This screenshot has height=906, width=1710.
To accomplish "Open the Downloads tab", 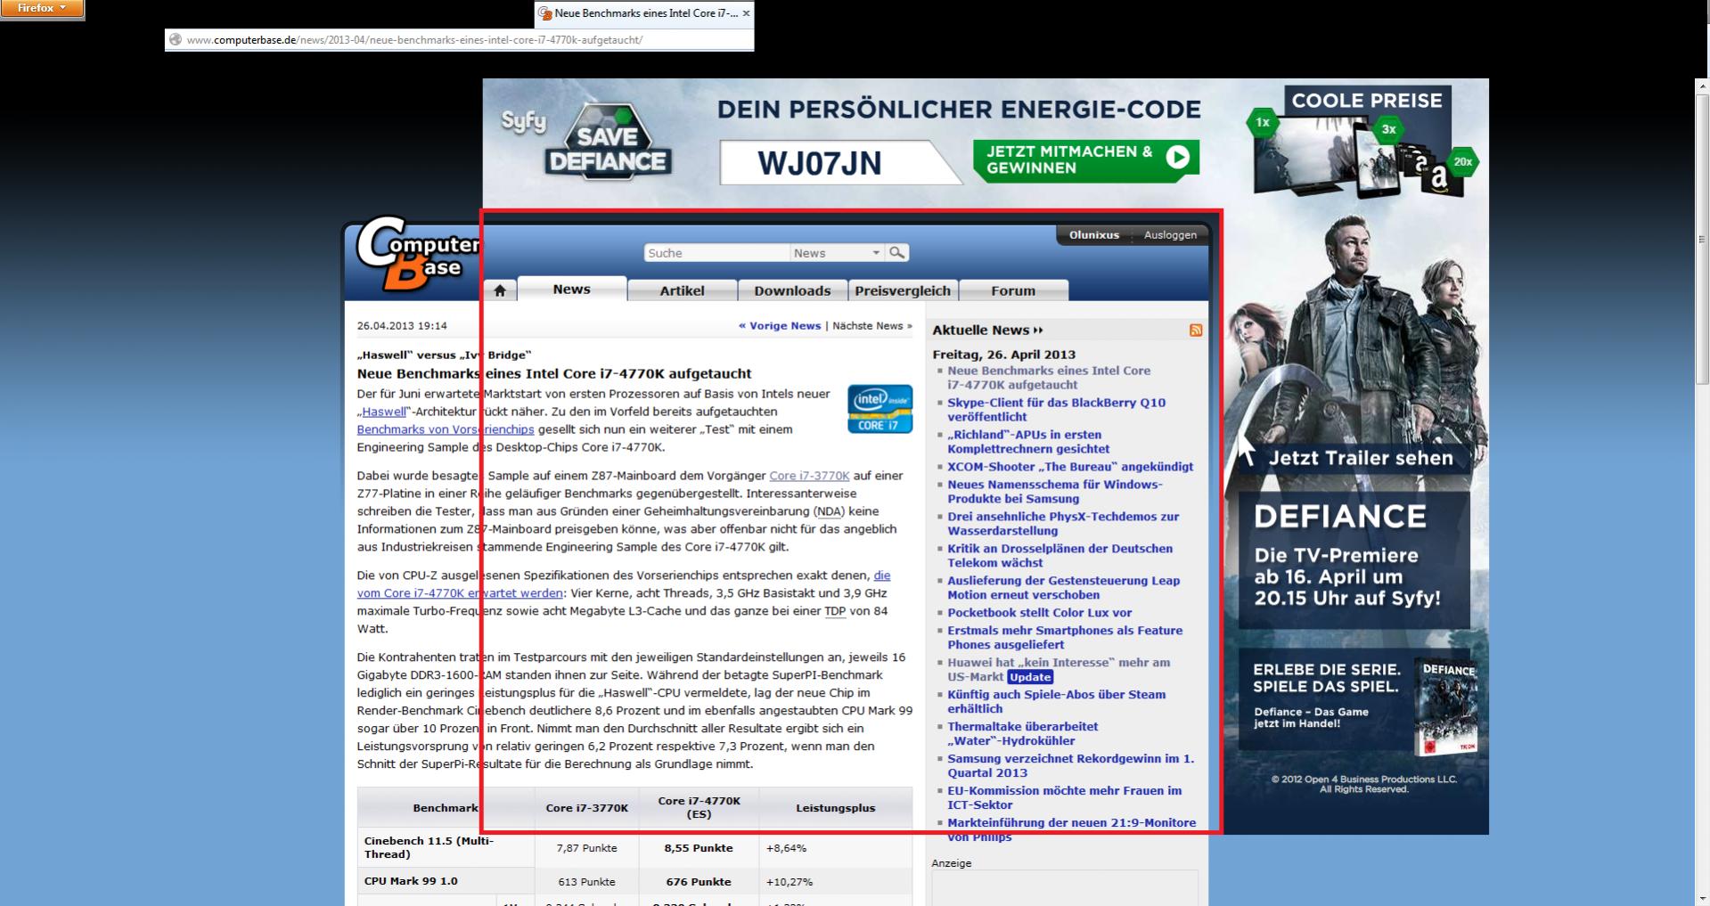I will (x=792, y=290).
